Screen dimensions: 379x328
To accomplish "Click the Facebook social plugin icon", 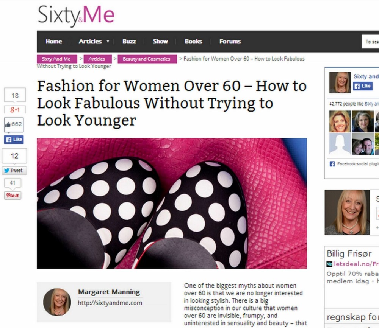I will coord(332,164).
